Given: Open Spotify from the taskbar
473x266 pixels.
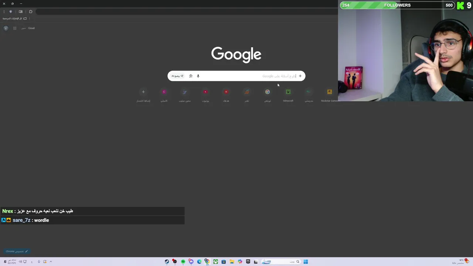Looking at the screenshot, I should (183, 262).
